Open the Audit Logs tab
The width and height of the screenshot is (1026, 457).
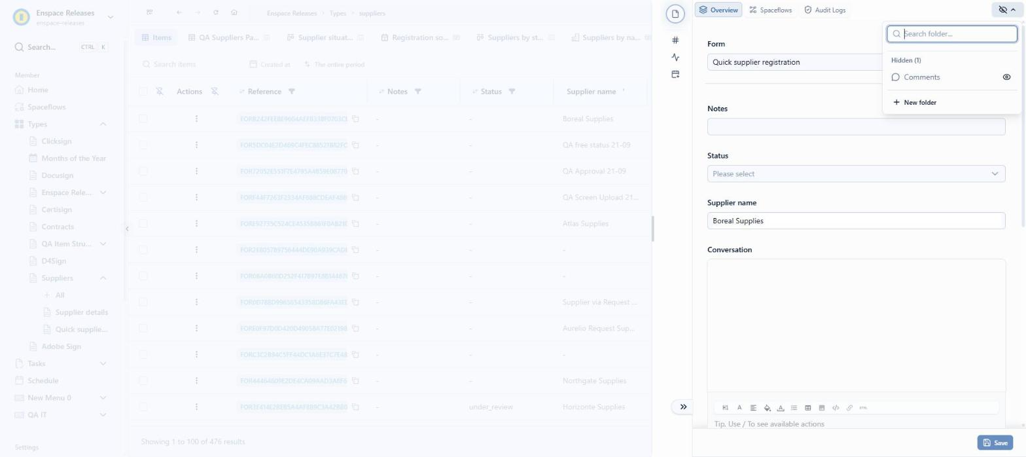tap(824, 10)
